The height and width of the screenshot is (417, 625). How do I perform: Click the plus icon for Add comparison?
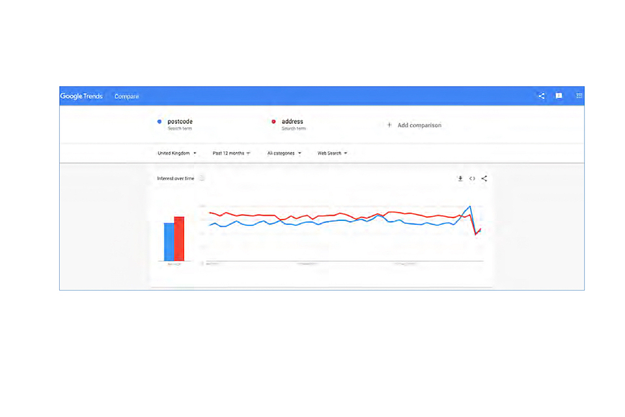coord(389,125)
